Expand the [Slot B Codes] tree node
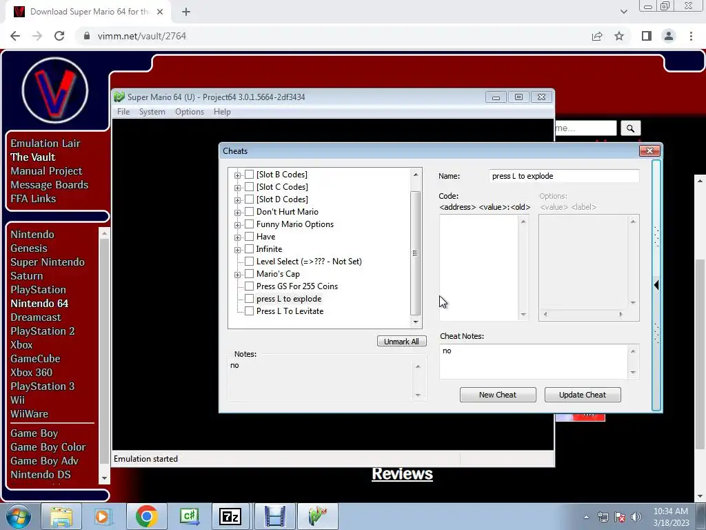The image size is (706, 530). pos(237,175)
